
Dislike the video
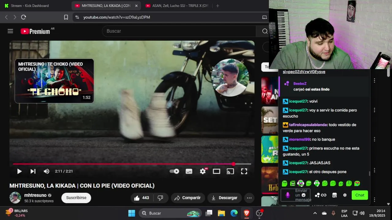pyautogui.click(x=160, y=198)
